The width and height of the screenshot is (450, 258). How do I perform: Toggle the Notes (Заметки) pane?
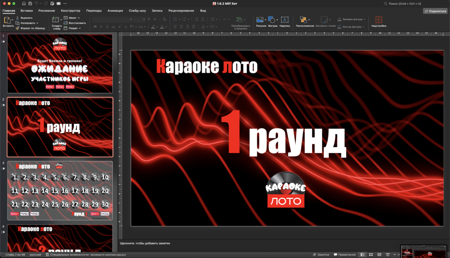pos(321,254)
